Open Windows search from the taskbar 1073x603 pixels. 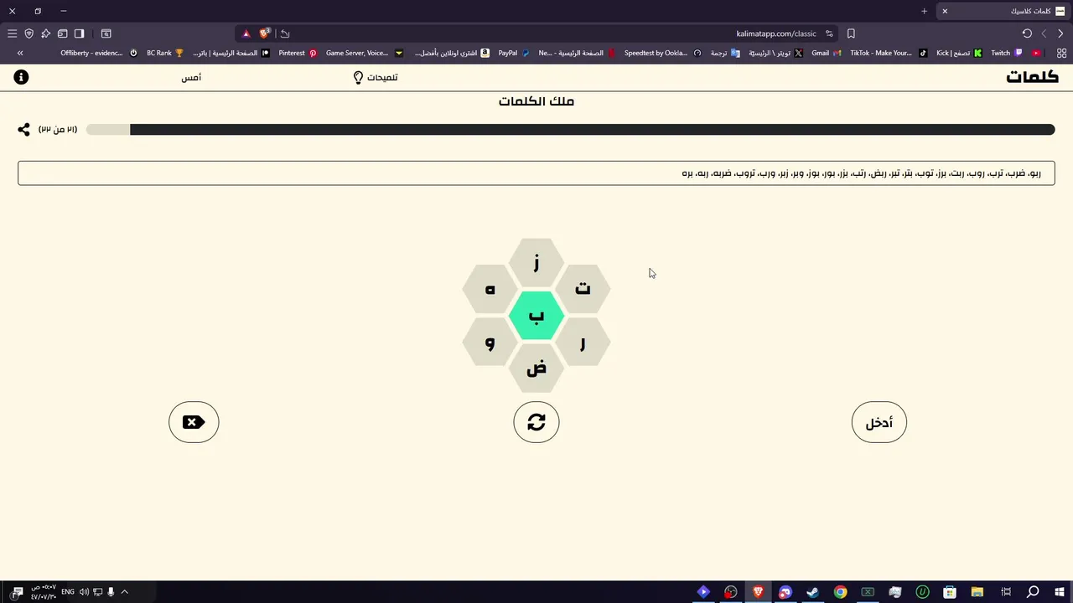click(x=1033, y=592)
